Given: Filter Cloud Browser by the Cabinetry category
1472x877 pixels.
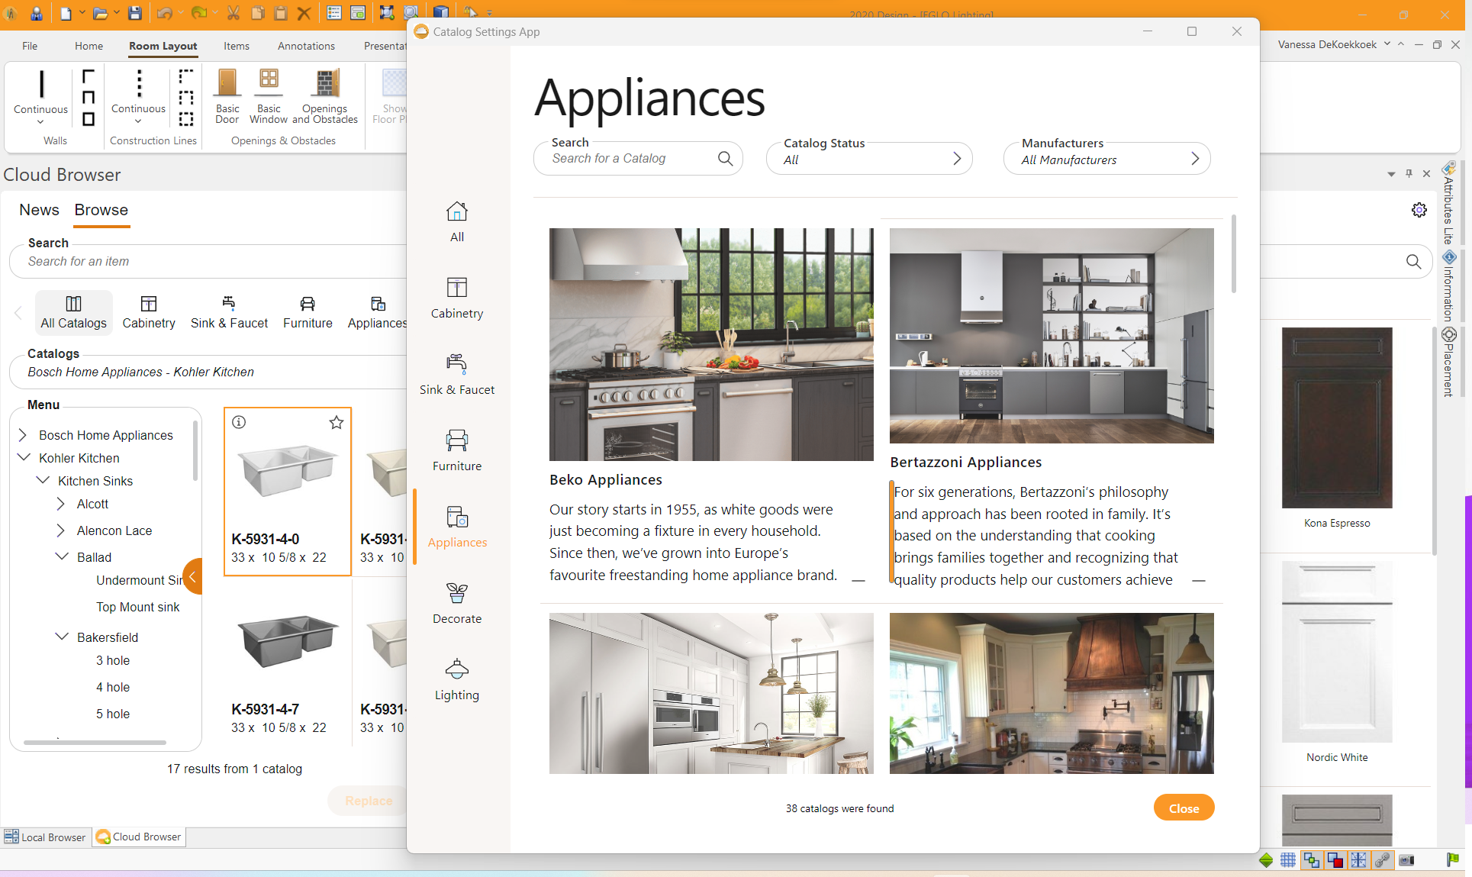Looking at the screenshot, I should pos(149,312).
